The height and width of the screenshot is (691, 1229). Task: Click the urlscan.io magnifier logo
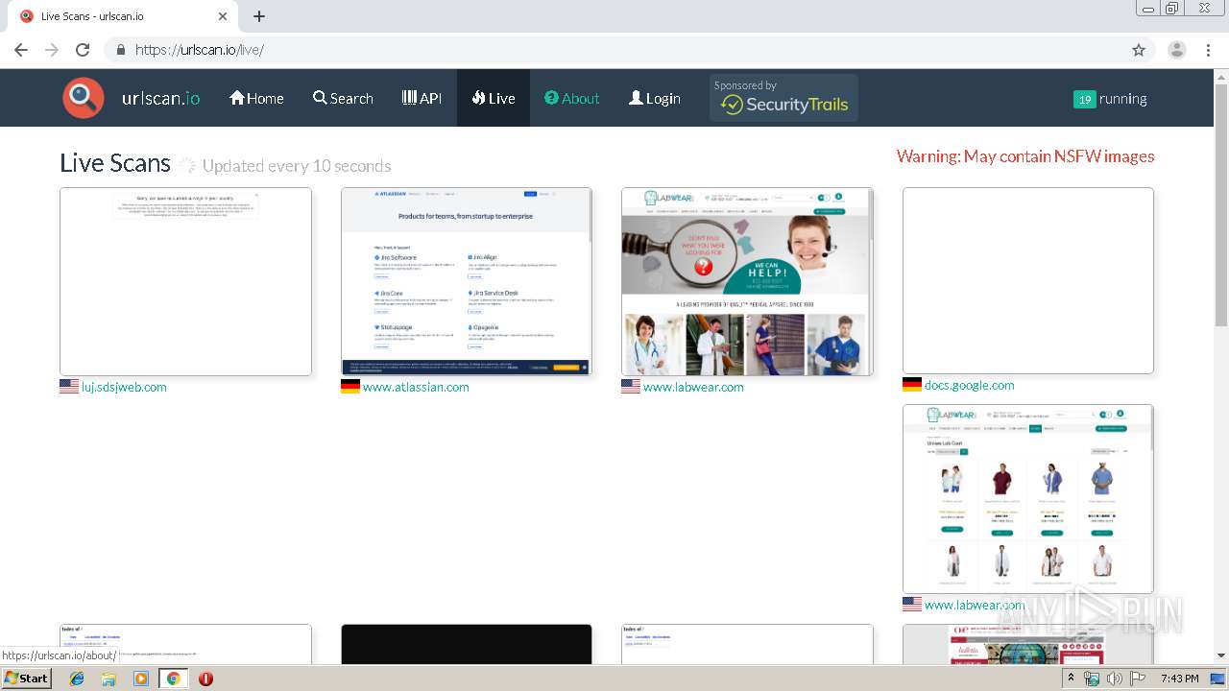tap(84, 98)
